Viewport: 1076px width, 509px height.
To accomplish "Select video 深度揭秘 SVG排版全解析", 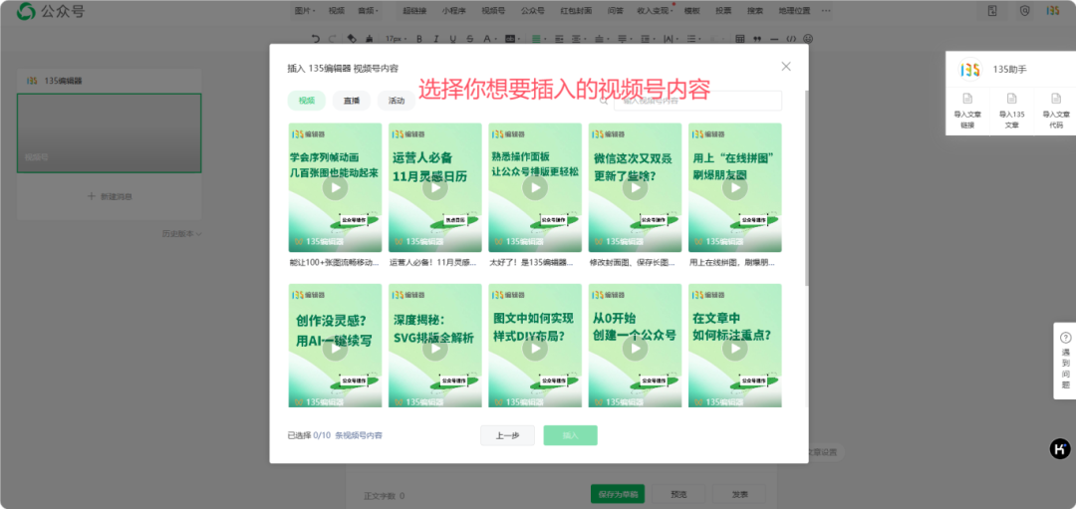I will pyautogui.click(x=435, y=346).
